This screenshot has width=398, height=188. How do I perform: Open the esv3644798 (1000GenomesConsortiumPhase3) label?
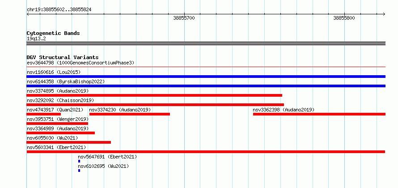click(80, 63)
